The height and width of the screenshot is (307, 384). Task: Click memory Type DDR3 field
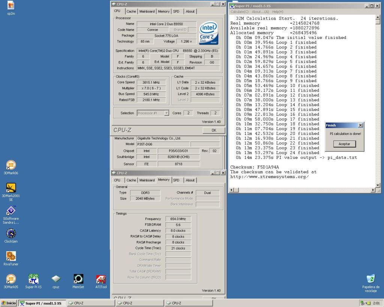point(145,193)
